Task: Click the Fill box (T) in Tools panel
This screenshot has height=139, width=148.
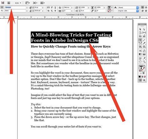Action: tap(141, 67)
